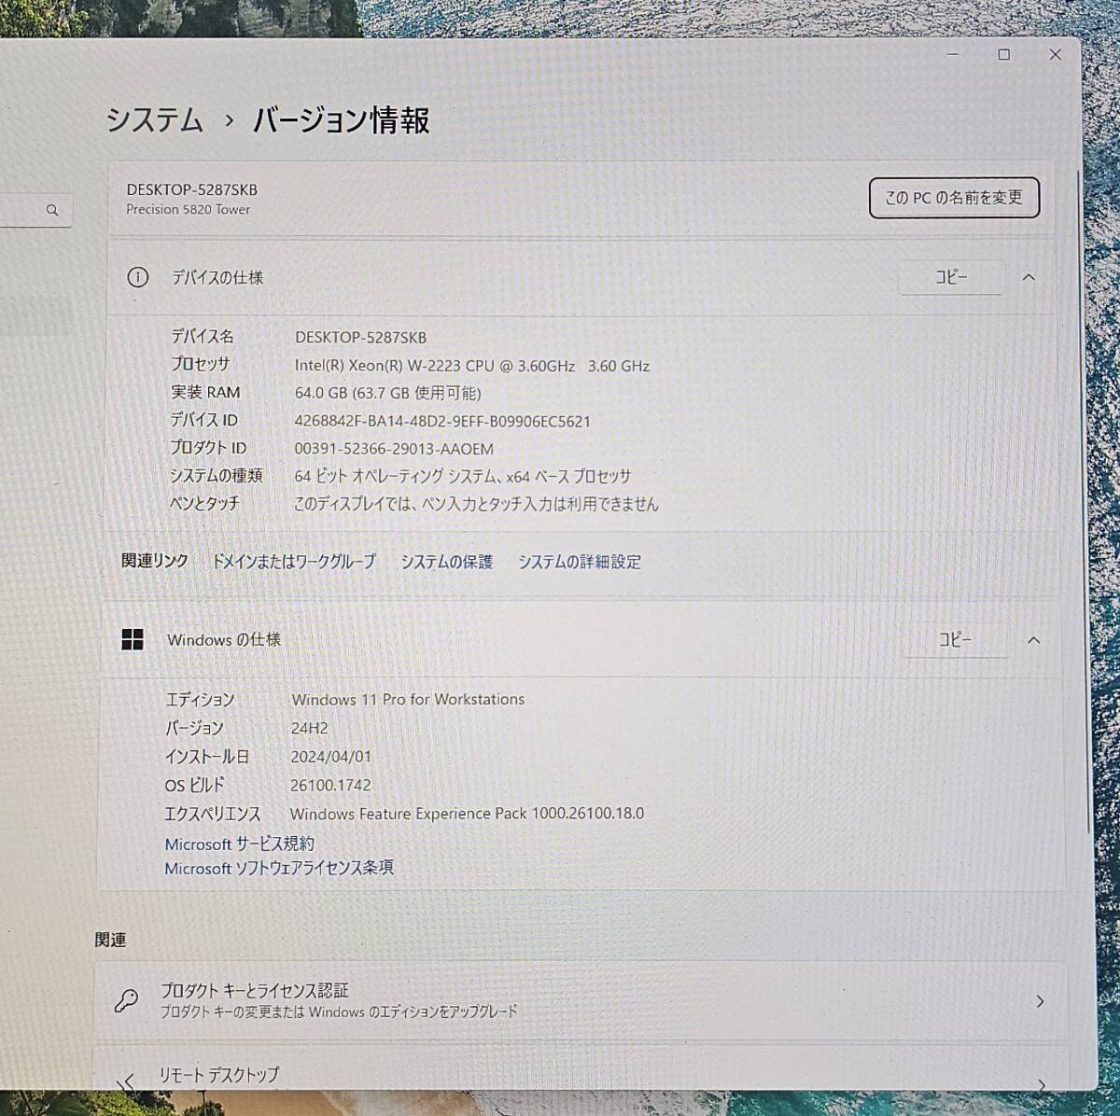This screenshot has height=1116, width=1120.
Task: Select the device name DESKTOP-5287SKB value
Action: (360, 338)
